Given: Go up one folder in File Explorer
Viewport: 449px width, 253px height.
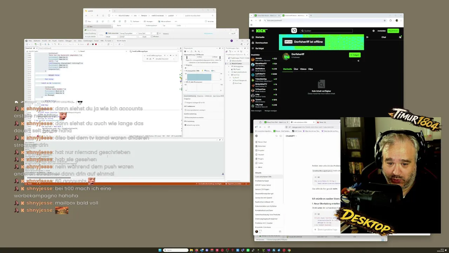Looking at the screenshot, I should click(97, 15).
